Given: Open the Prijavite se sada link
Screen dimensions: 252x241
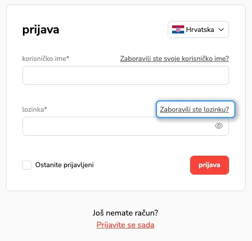Looking at the screenshot, I should tap(125, 225).
